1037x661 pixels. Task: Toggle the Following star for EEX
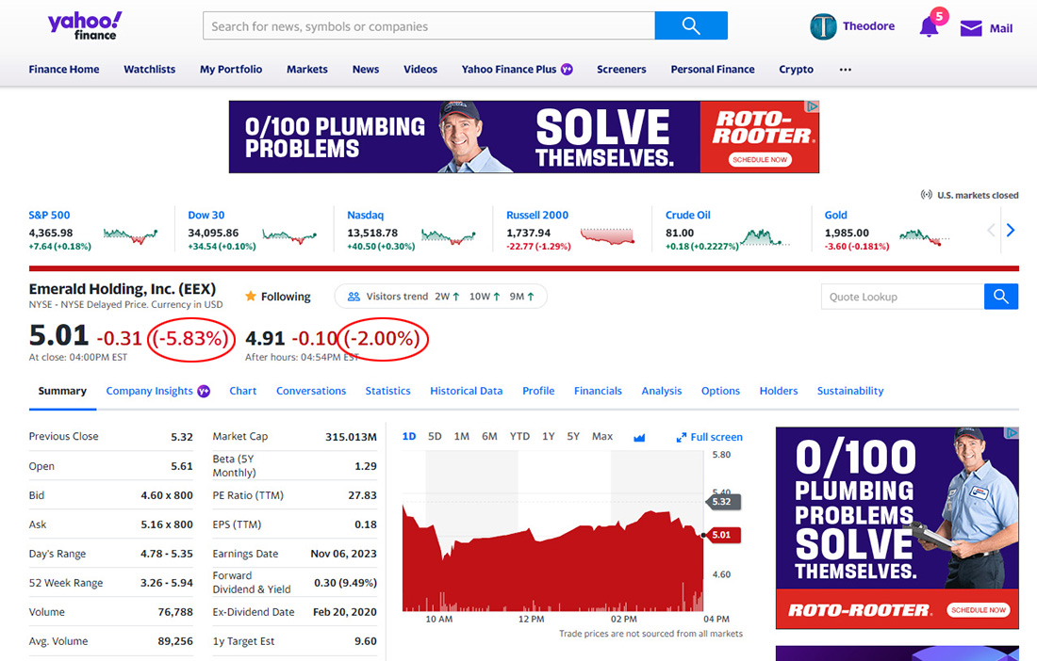coord(251,297)
